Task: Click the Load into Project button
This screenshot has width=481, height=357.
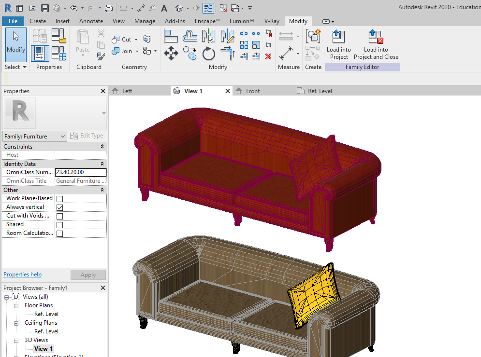Action: point(339,45)
